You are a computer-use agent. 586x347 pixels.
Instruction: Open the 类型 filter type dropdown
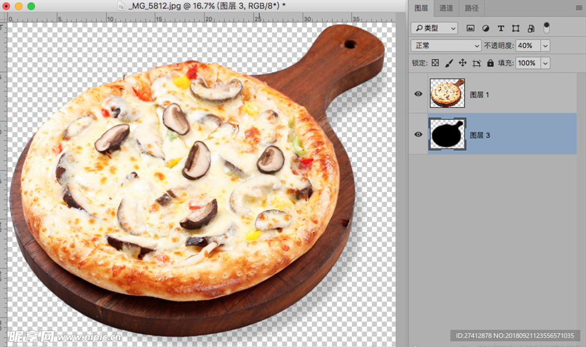coord(434,28)
